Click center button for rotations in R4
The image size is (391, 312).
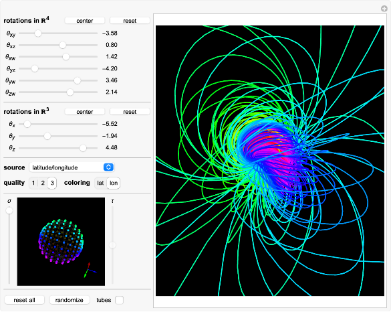coord(84,21)
